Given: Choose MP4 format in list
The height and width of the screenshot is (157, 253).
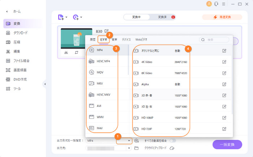Looking at the screenshot, I should (107, 50).
